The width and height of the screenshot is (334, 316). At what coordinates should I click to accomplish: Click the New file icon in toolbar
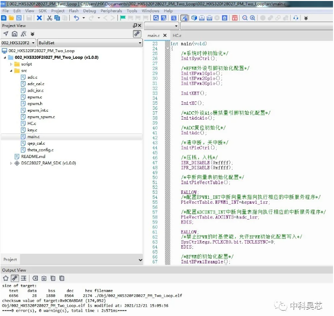click(x=4, y=18)
